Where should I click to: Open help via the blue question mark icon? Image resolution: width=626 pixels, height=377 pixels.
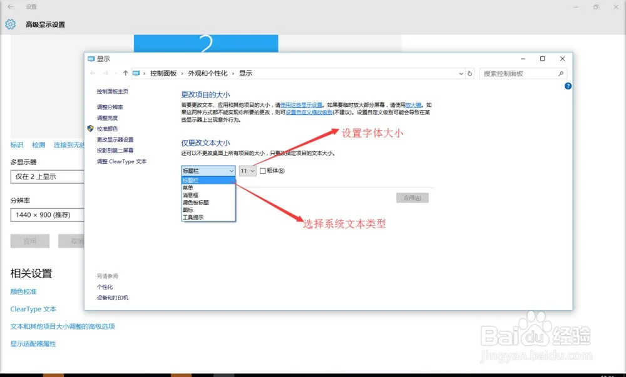pos(568,86)
